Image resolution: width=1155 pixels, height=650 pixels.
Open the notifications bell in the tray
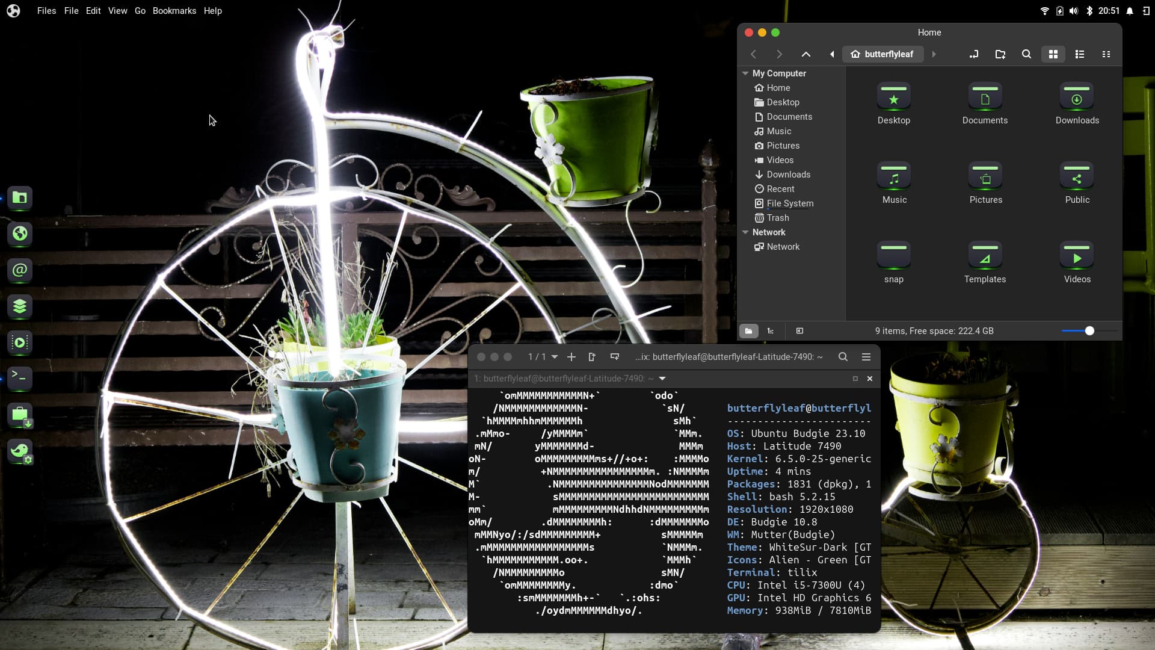pyautogui.click(x=1130, y=11)
